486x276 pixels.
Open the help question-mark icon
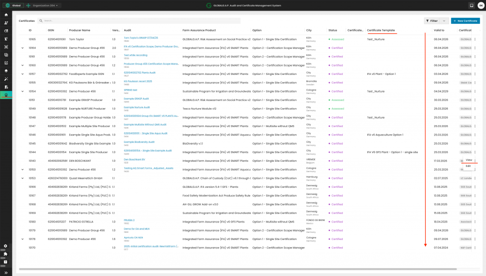point(6,262)
